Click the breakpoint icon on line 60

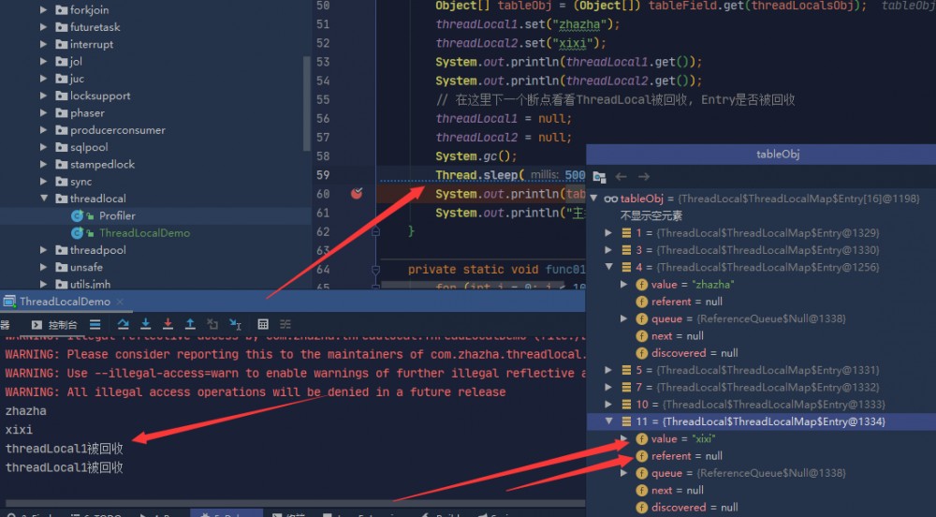[x=357, y=194]
